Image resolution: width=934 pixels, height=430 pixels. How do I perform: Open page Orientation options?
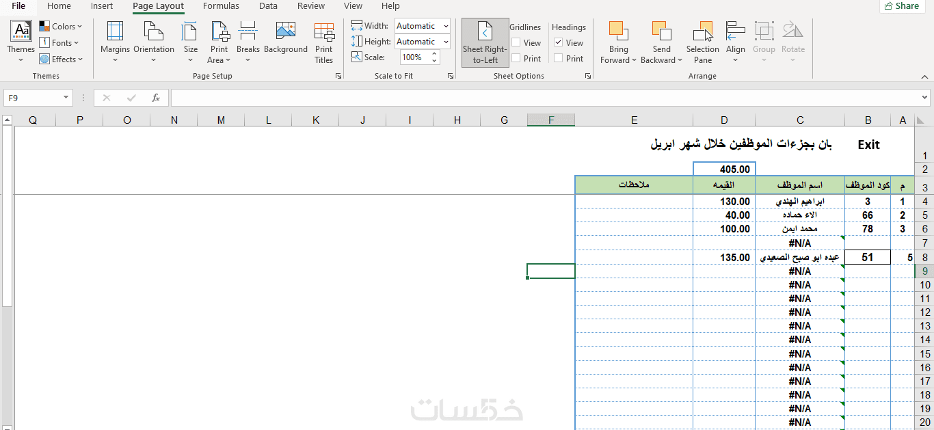pyautogui.click(x=154, y=42)
